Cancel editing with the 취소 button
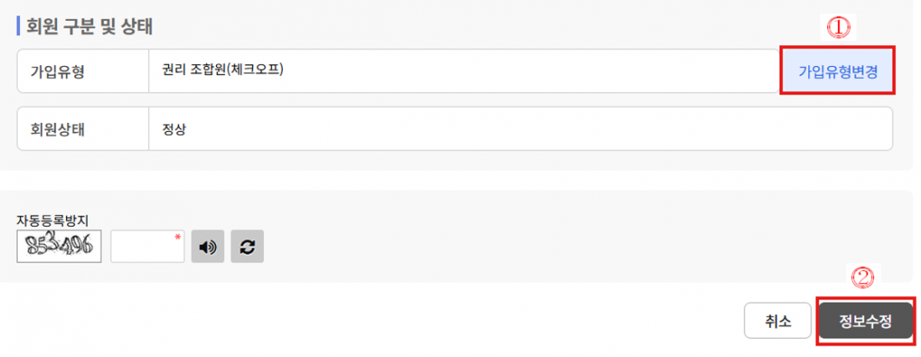The width and height of the screenshot is (921, 357). [779, 321]
